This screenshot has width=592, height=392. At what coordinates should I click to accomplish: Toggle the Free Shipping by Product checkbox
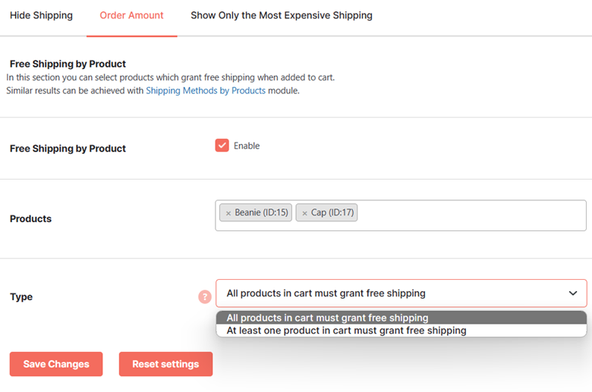coord(222,146)
